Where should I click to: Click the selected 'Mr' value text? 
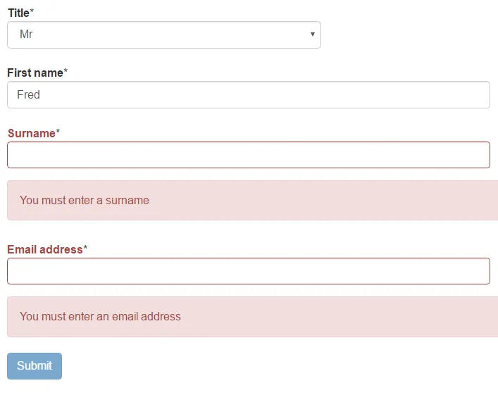26,35
